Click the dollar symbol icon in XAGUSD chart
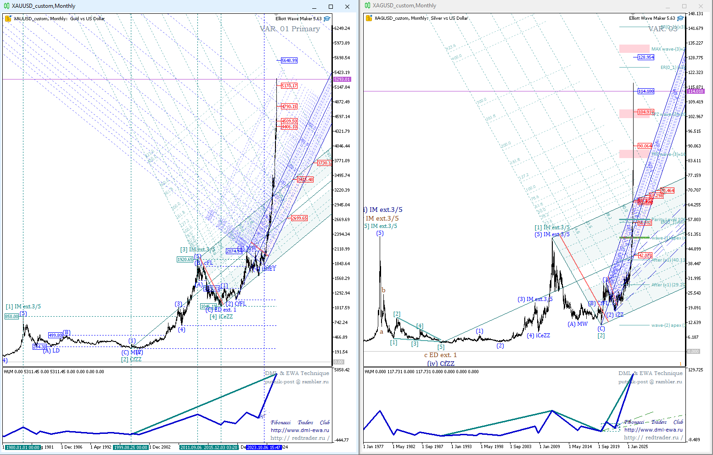The image size is (713, 455). [x=368, y=18]
